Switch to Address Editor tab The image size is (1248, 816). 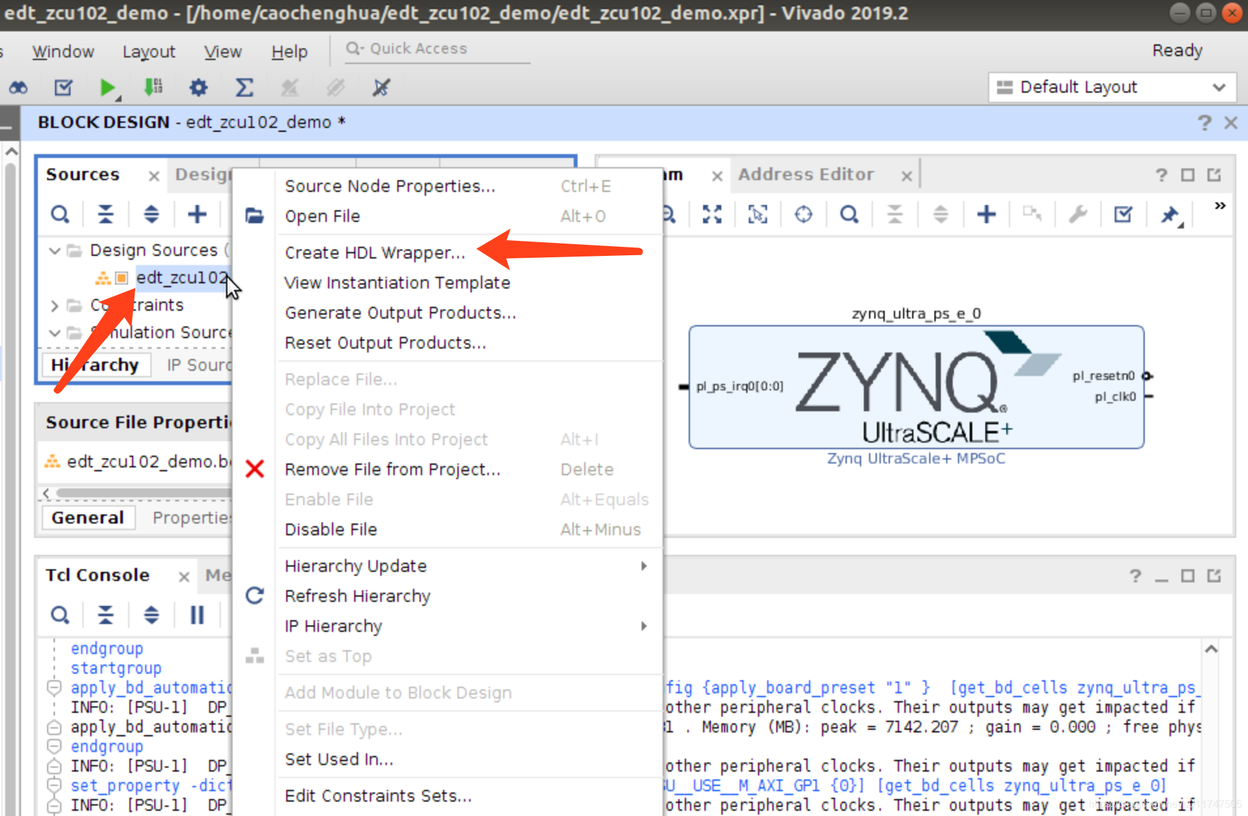coord(806,174)
